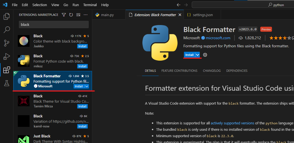Switch to the settings.json editor tab

pyautogui.click(x=202, y=15)
